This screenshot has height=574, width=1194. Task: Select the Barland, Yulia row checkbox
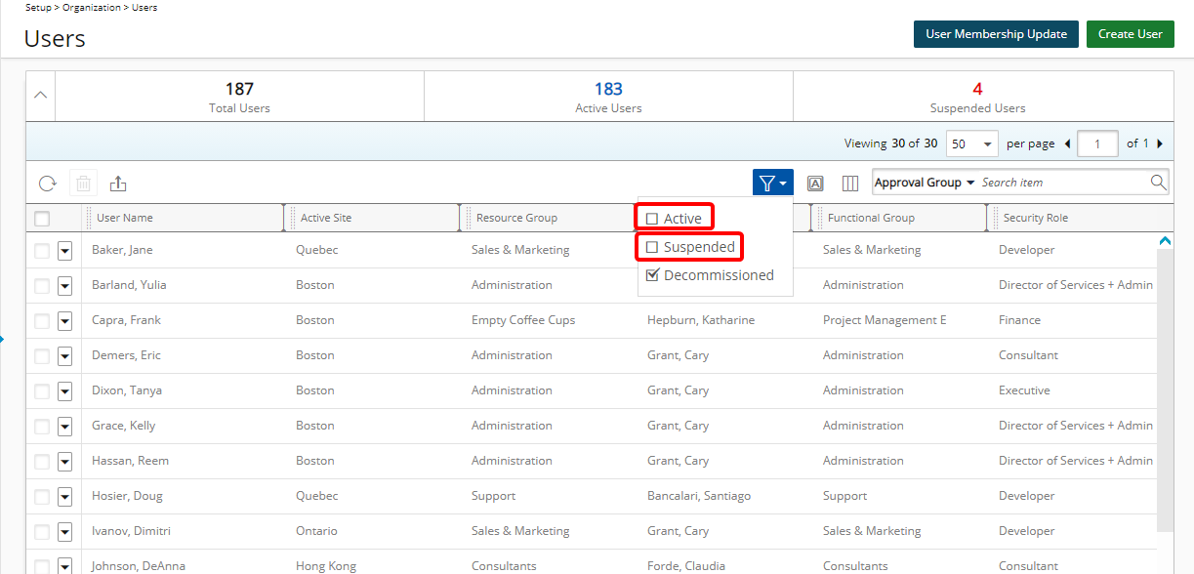(42, 286)
